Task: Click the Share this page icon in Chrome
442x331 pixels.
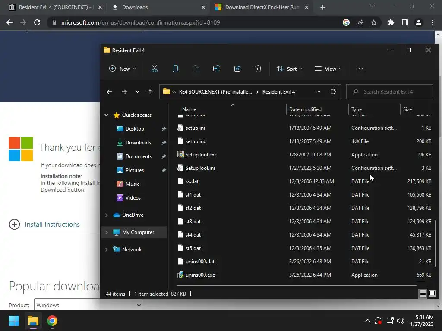Action: (x=360, y=22)
